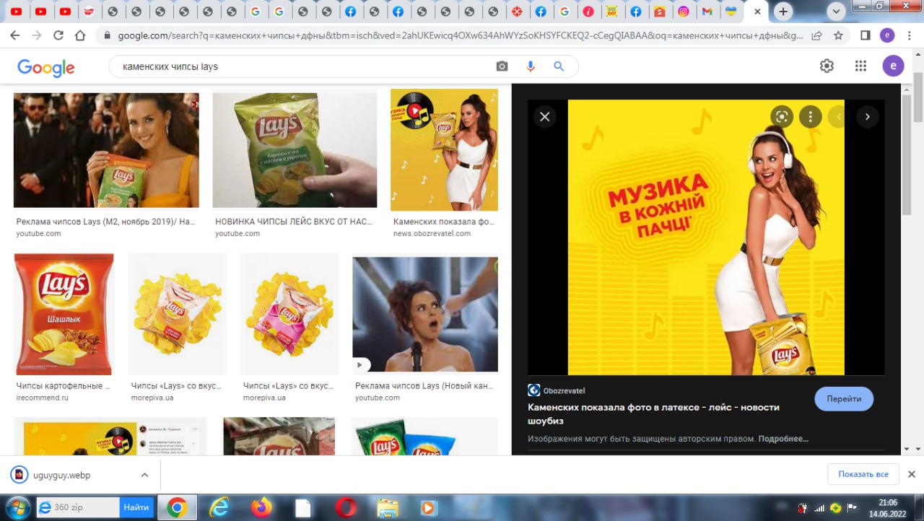Open the browser home page
The width and height of the screenshot is (924, 521).
coord(80,35)
